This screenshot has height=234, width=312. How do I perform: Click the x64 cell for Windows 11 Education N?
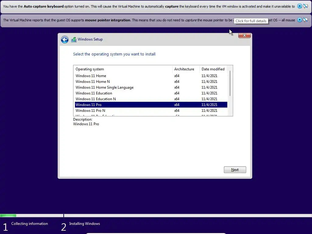click(x=177, y=99)
